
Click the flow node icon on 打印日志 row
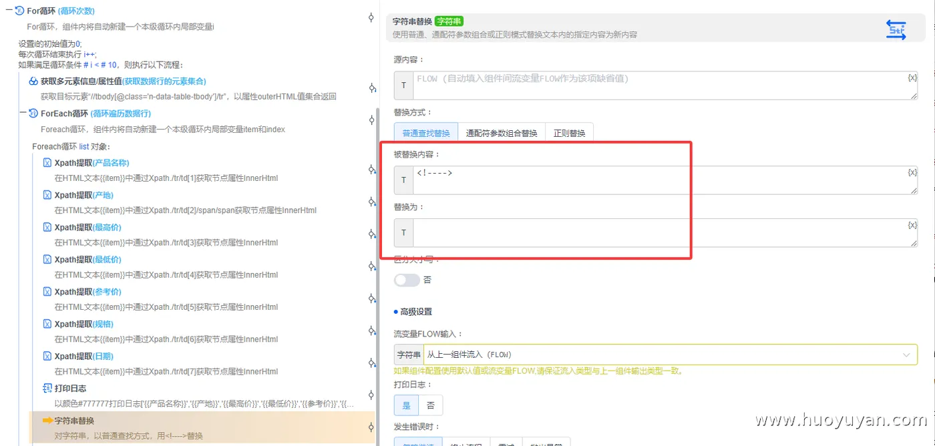(372, 395)
